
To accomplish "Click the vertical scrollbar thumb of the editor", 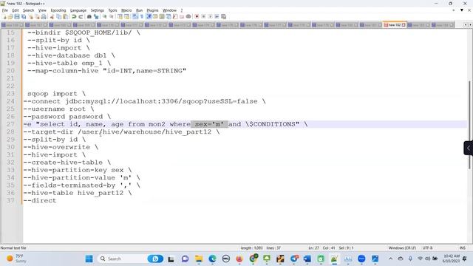I will (x=469, y=125).
